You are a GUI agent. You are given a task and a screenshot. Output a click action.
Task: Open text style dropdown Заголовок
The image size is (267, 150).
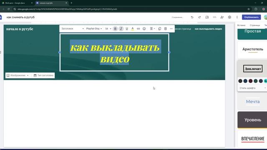(x=73, y=29)
